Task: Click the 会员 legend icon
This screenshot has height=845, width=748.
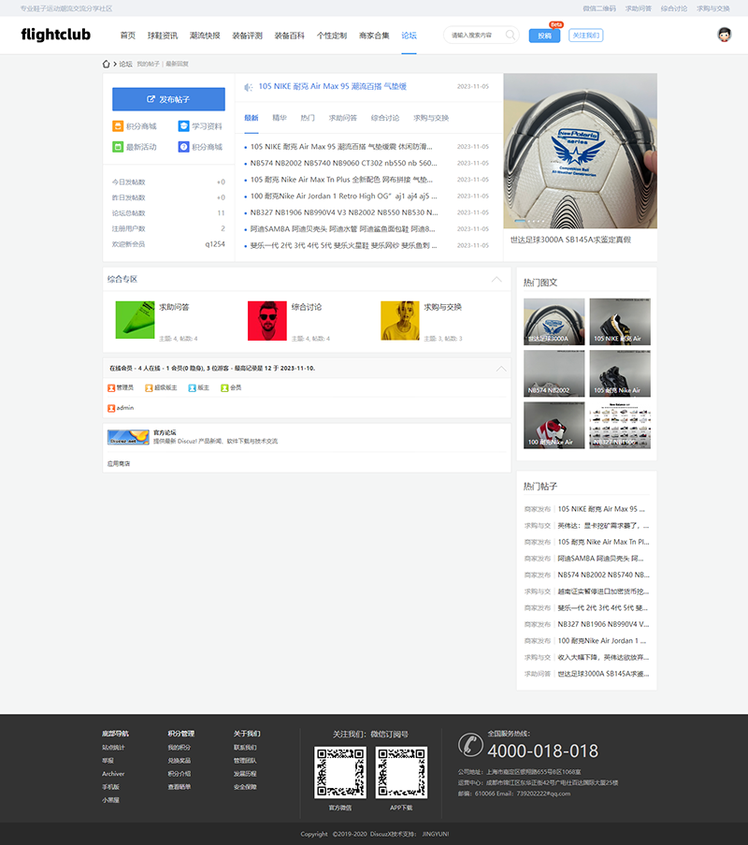Action: pyautogui.click(x=224, y=388)
